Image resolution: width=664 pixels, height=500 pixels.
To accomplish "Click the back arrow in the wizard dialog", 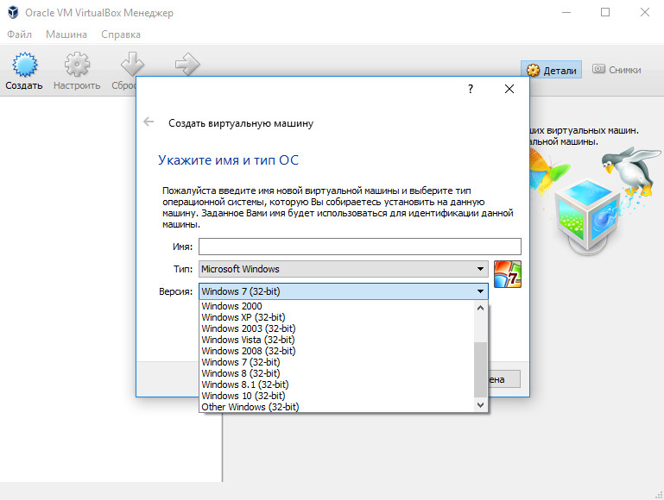I will coord(149,122).
